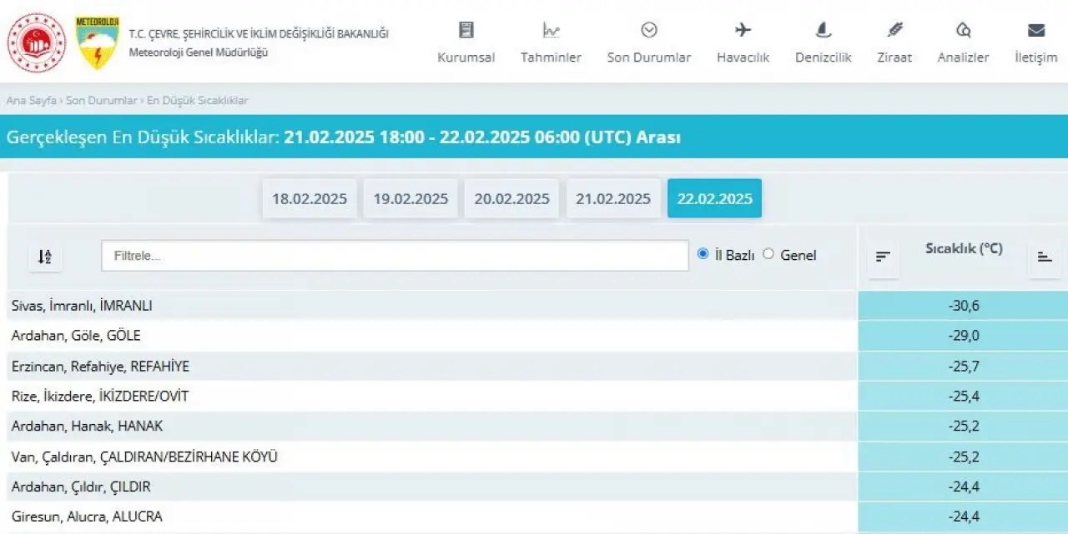Click the Analizler icon
Viewport: 1068px width, 534px height.
[x=963, y=31]
